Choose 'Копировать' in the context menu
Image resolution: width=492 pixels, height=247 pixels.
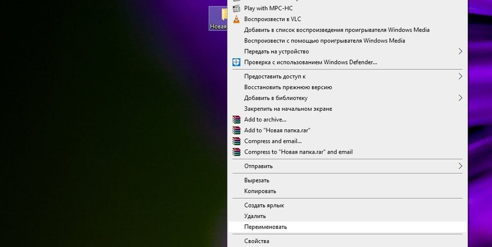coord(260,191)
